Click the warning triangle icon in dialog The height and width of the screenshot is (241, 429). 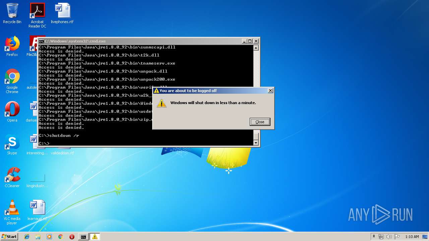point(162,103)
